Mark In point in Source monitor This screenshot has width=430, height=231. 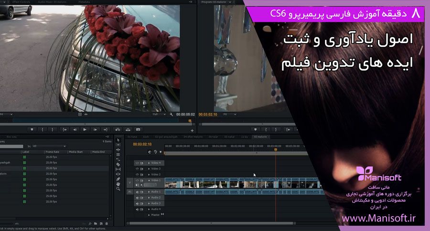pyautogui.click(x=42, y=130)
